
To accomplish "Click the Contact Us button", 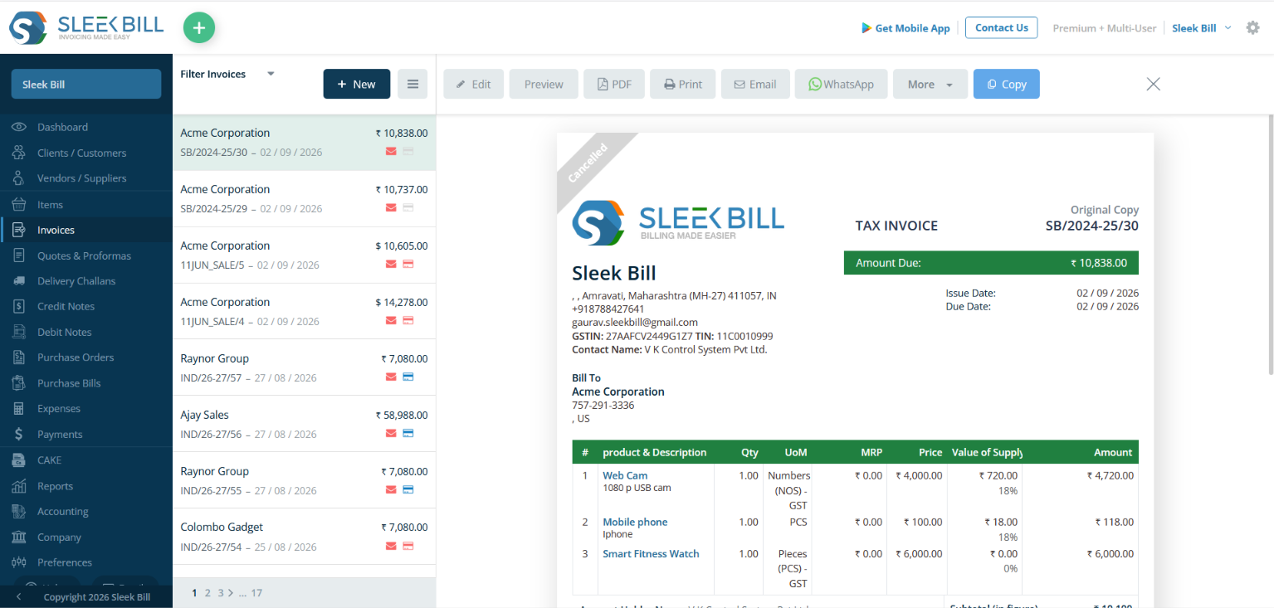I will (1002, 27).
